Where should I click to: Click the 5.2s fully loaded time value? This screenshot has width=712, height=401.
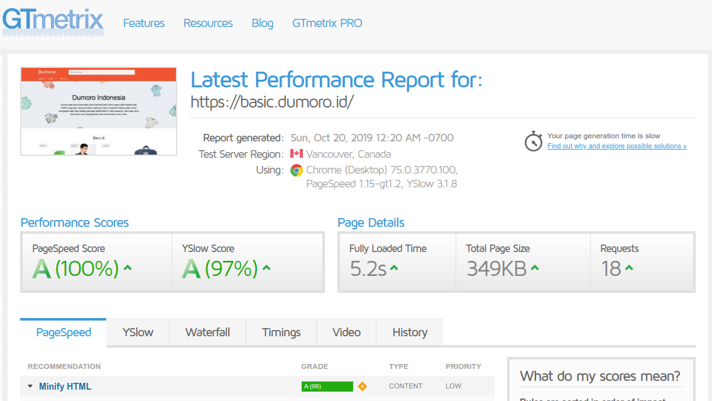(x=368, y=268)
